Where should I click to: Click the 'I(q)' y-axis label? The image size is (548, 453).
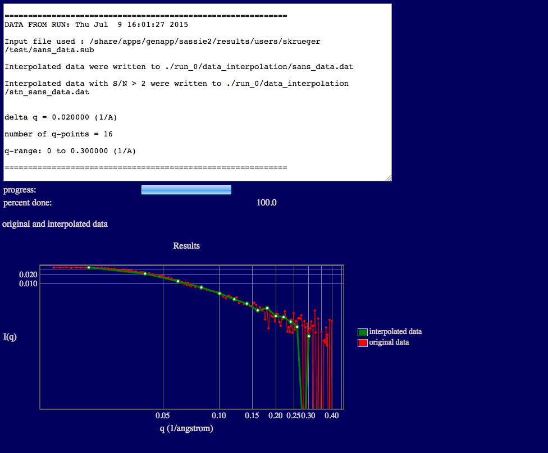coord(10,337)
